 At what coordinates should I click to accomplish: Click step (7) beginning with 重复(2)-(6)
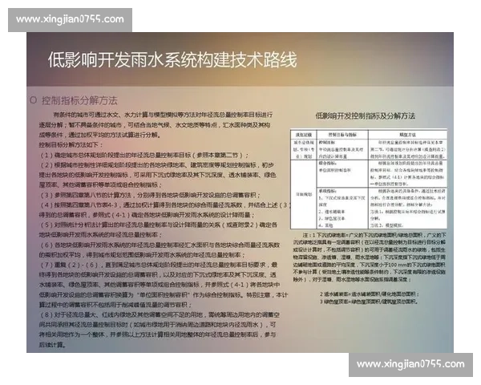(164, 285)
